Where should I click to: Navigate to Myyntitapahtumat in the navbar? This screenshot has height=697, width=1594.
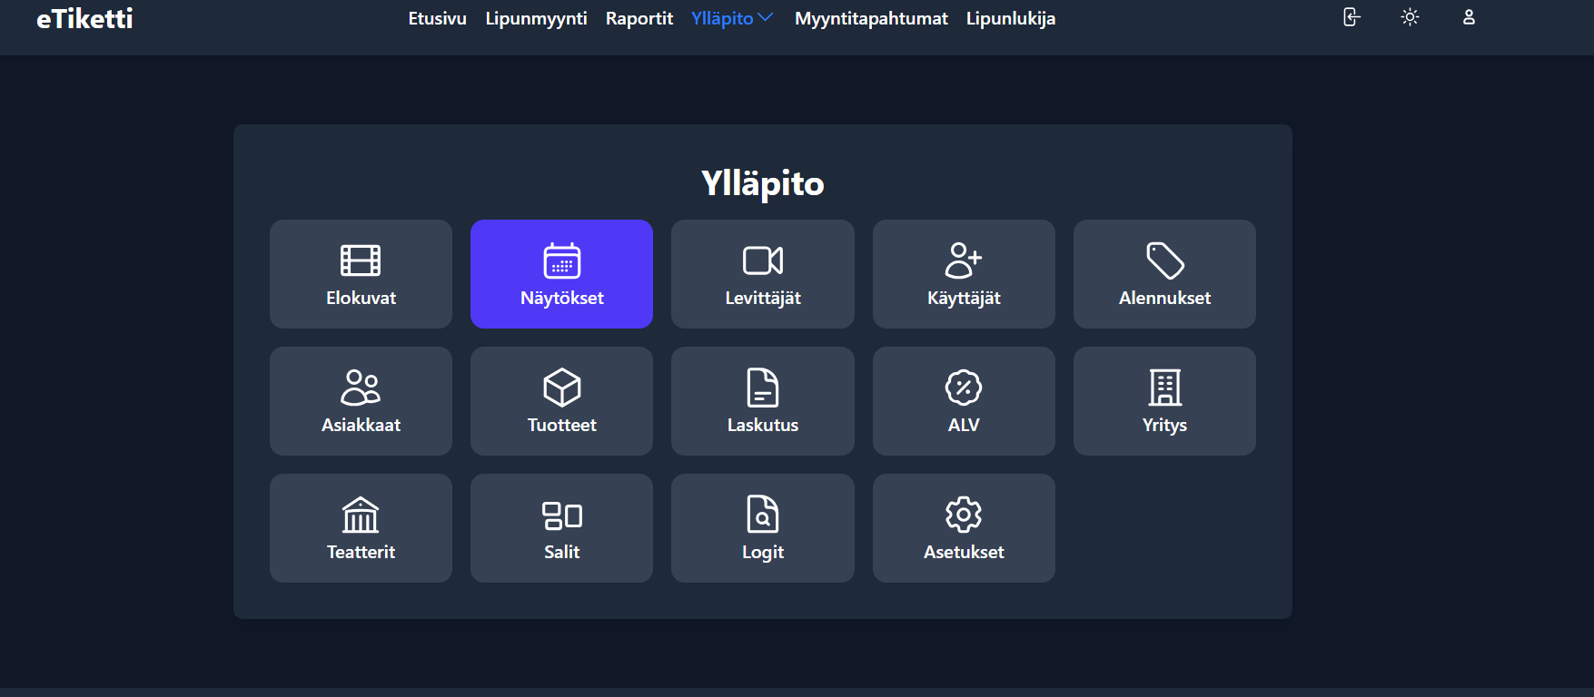tap(870, 18)
